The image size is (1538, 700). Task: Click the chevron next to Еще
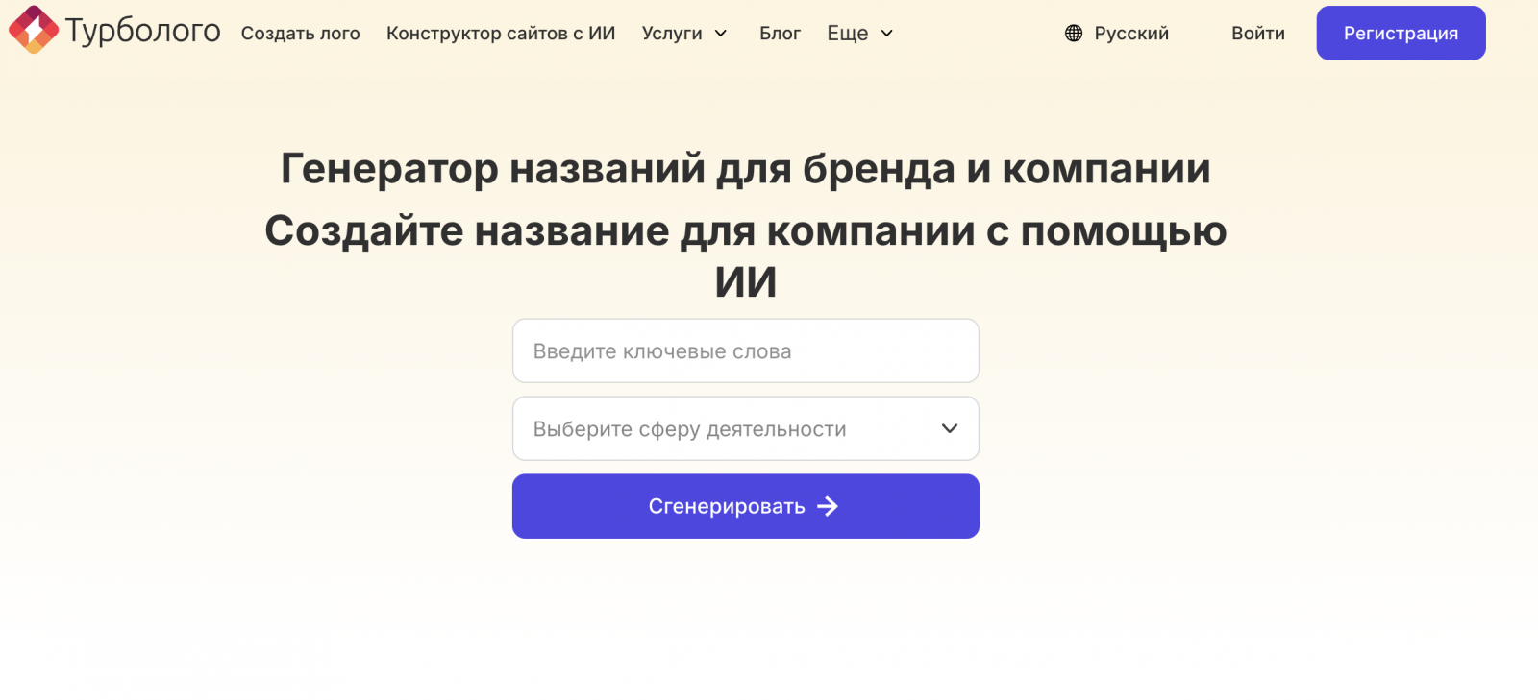[x=884, y=33]
